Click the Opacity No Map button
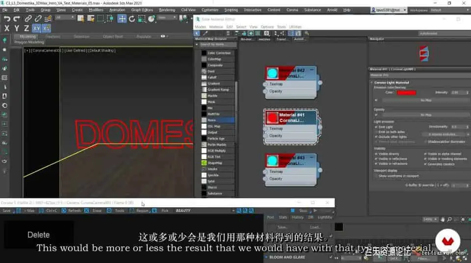This screenshot has width=471, height=263. (426, 115)
